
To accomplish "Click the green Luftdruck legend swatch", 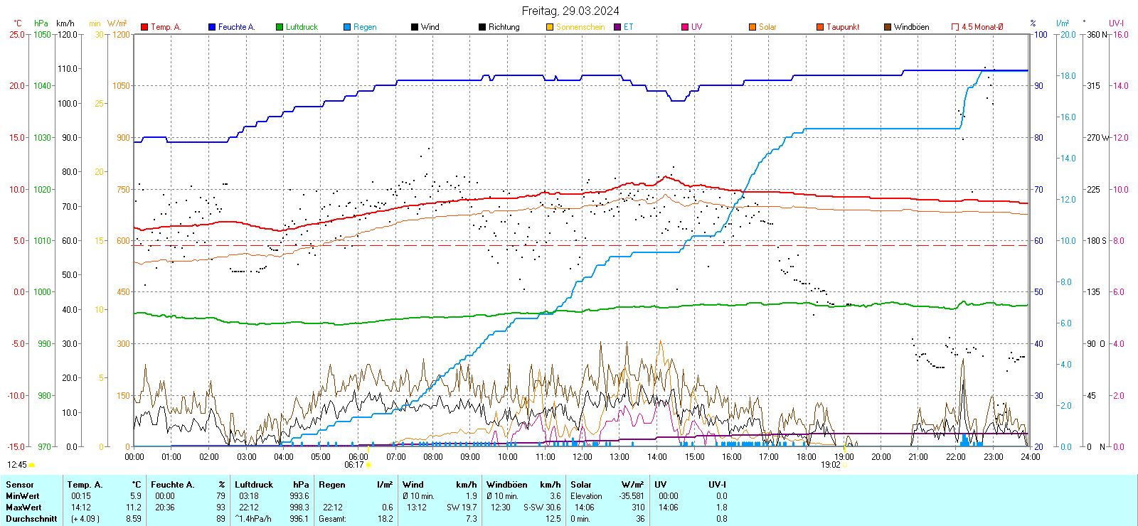I will click(280, 27).
